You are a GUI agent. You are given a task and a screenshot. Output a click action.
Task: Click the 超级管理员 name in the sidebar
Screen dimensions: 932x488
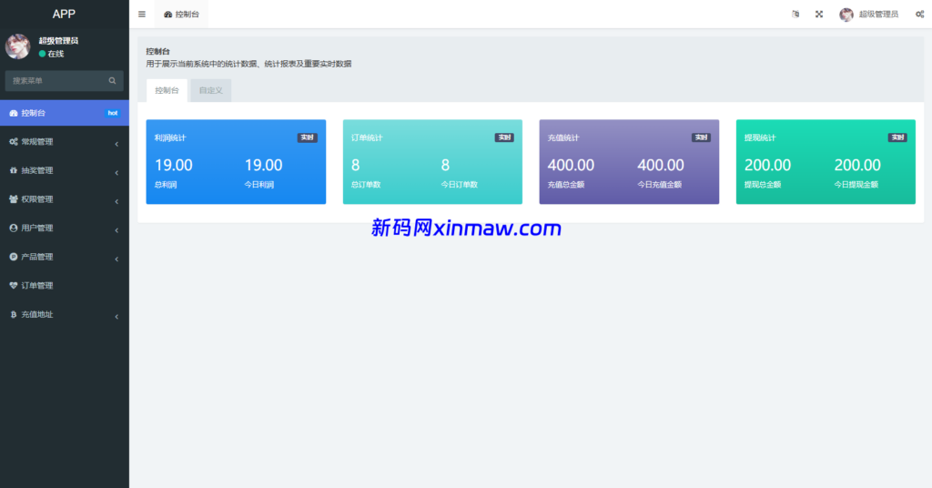tap(58, 40)
